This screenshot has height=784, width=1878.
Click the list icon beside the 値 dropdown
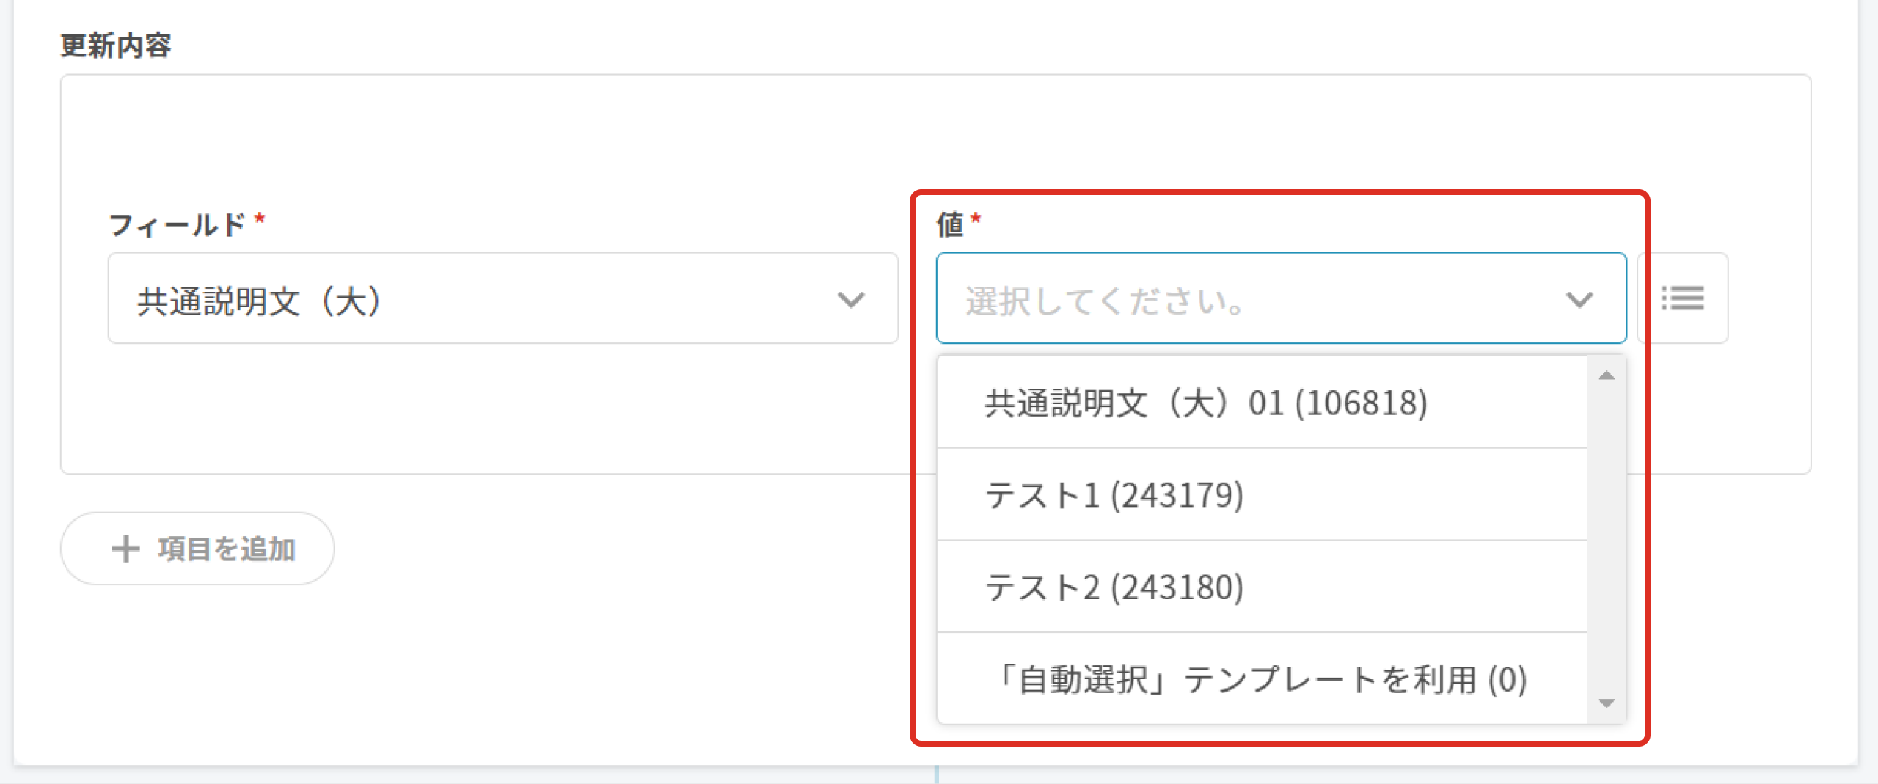click(x=1682, y=298)
